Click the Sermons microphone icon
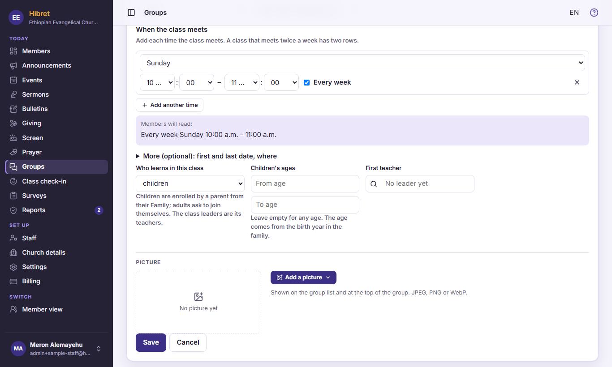This screenshot has height=367, width=612. click(13, 94)
